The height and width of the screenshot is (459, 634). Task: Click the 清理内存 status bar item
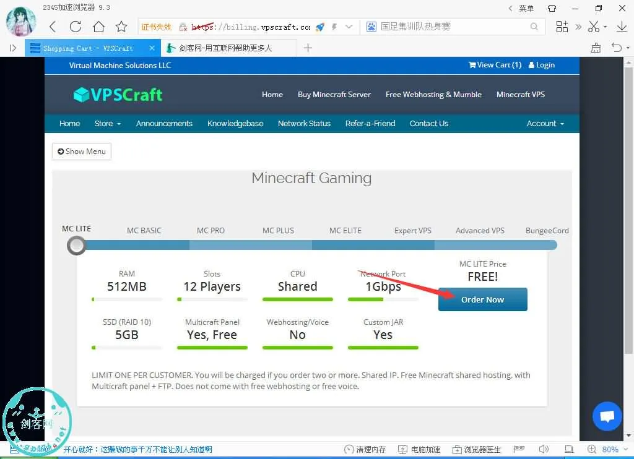click(x=365, y=449)
